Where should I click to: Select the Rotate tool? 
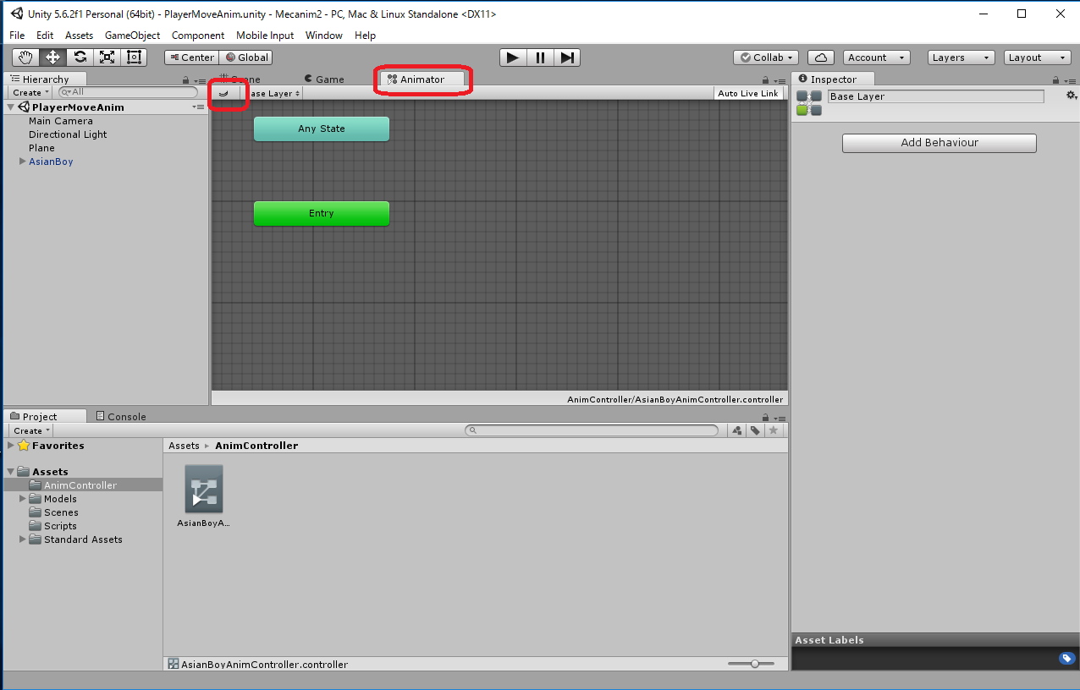click(x=80, y=57)
